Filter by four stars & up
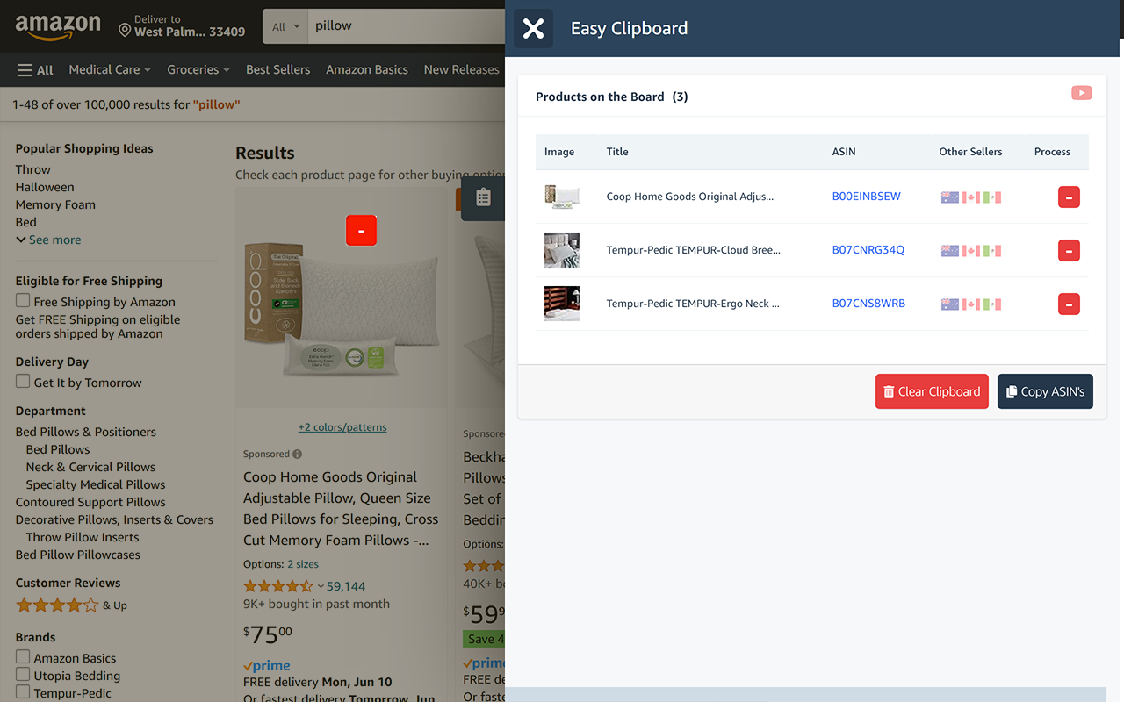Screen dimensions: 1124x702 pyautogui.click(x=70, y=605)
